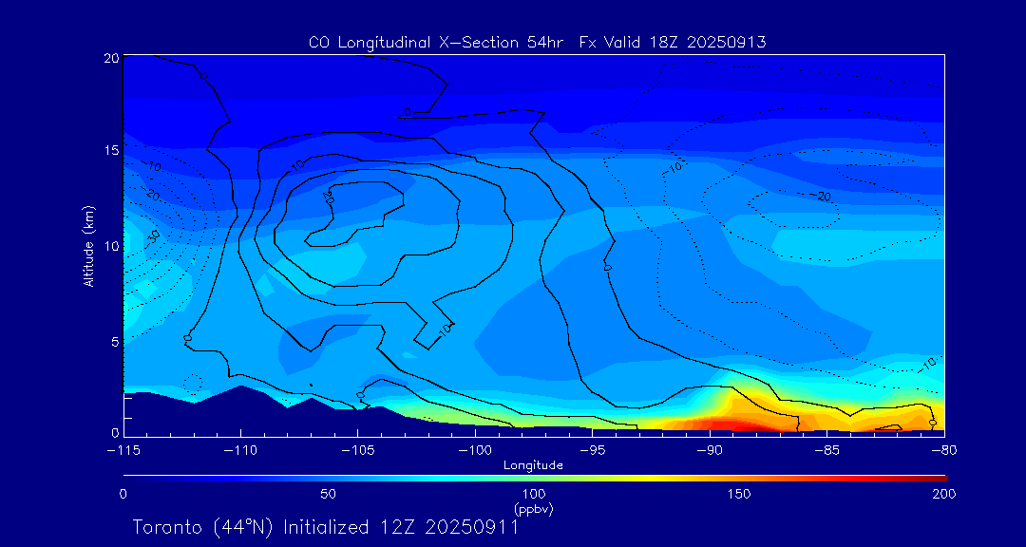The width and height of the screenshot is (1026, 547).
Task: Click the 'Toronto (44°N) Initialized 12Z 20250911' caption
Action: coord(326,527)
